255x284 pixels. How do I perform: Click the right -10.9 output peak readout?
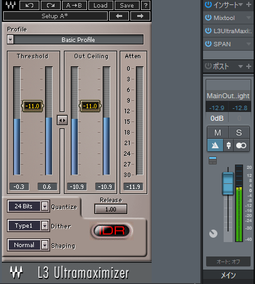point(105,186)
